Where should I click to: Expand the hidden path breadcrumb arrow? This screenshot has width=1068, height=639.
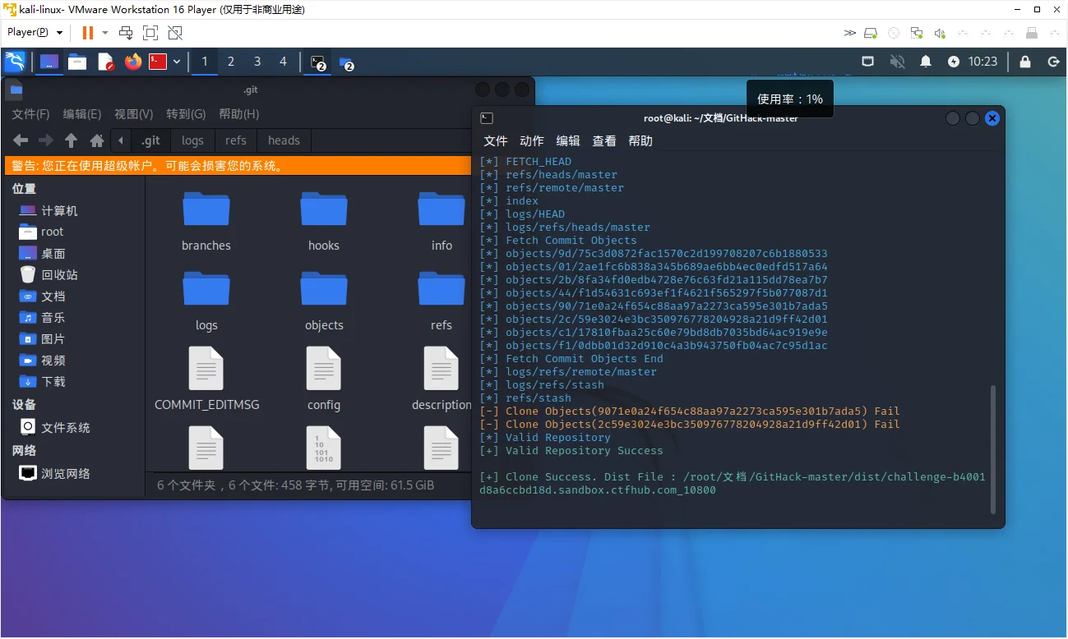coord(121,140)
